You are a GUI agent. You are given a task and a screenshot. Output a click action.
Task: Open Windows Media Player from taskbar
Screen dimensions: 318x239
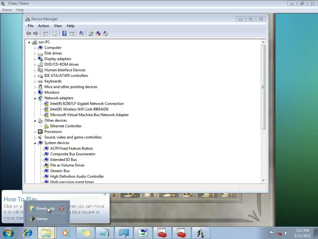coord(66,233)
